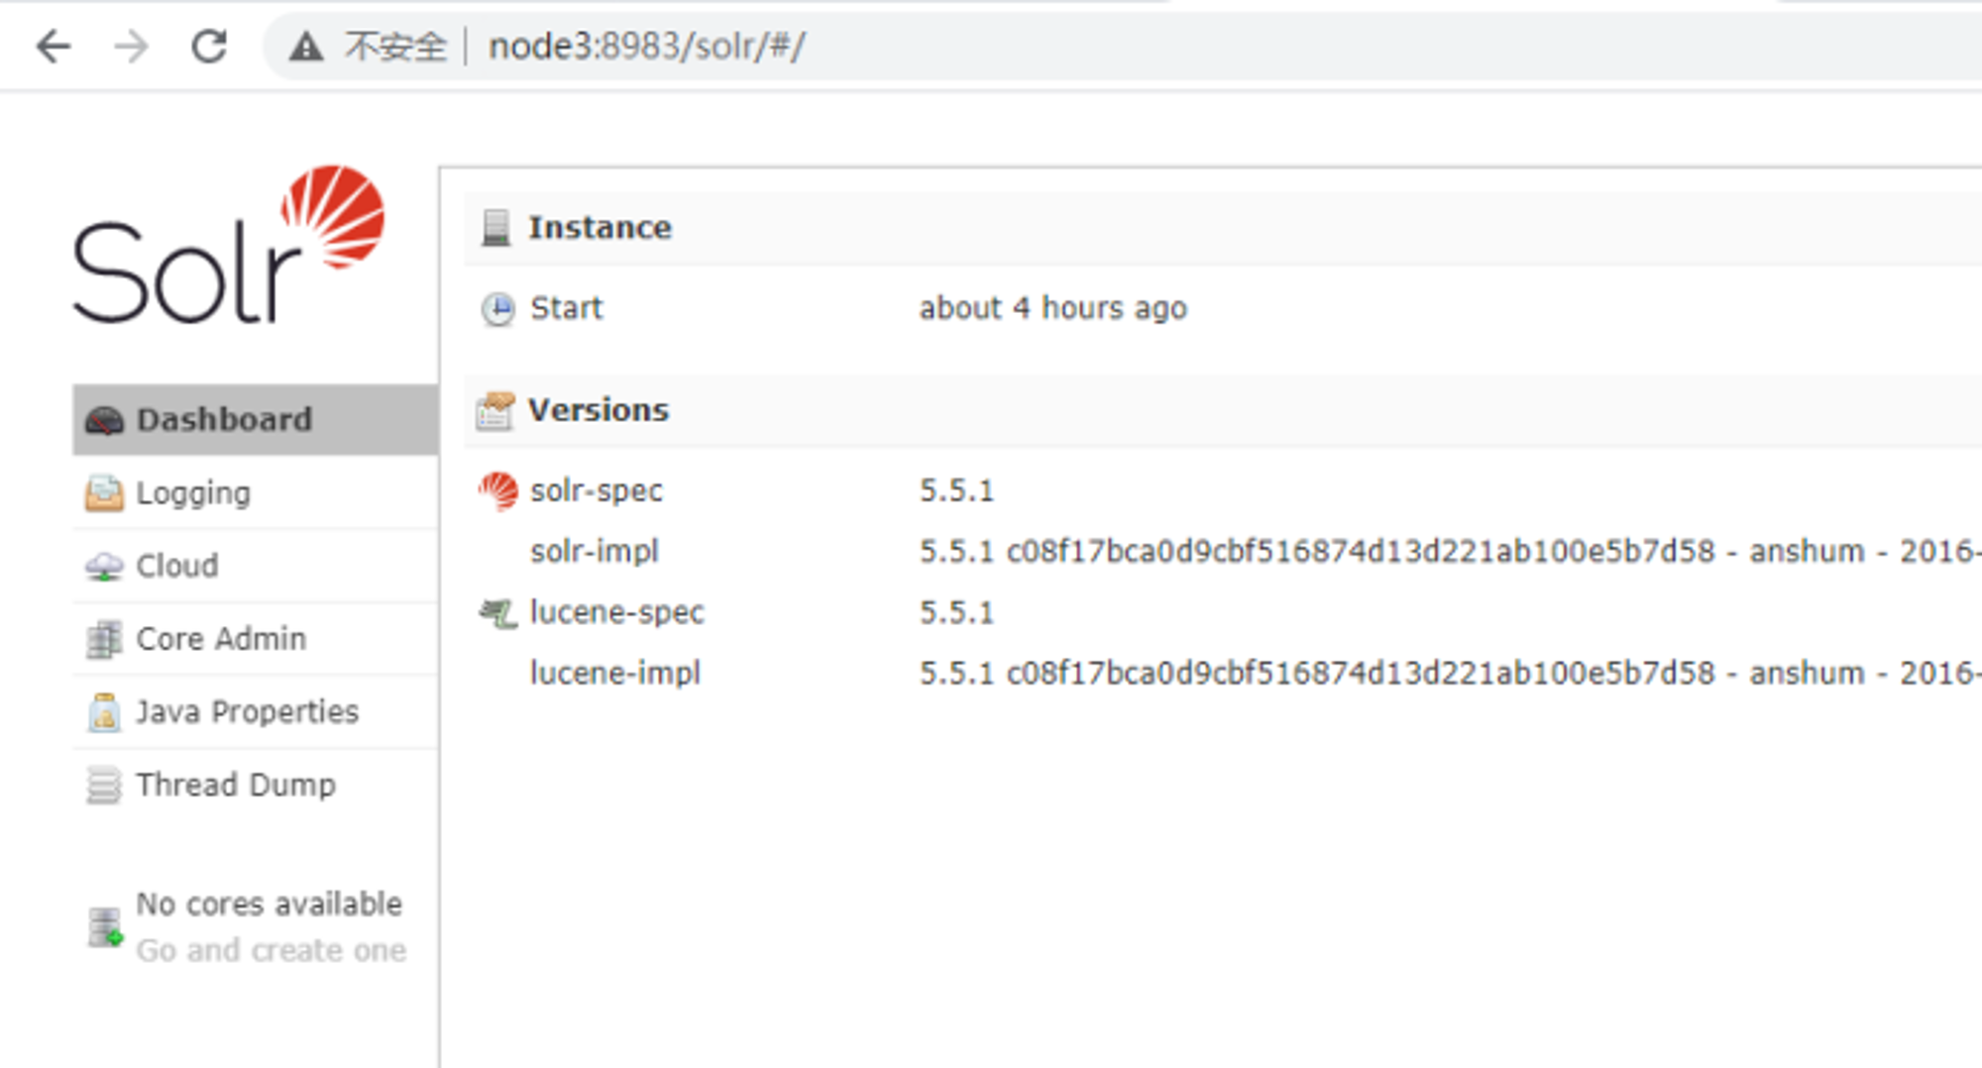Select the solr-spec label
The image size is (1982, 1068).
coord(597,491)
